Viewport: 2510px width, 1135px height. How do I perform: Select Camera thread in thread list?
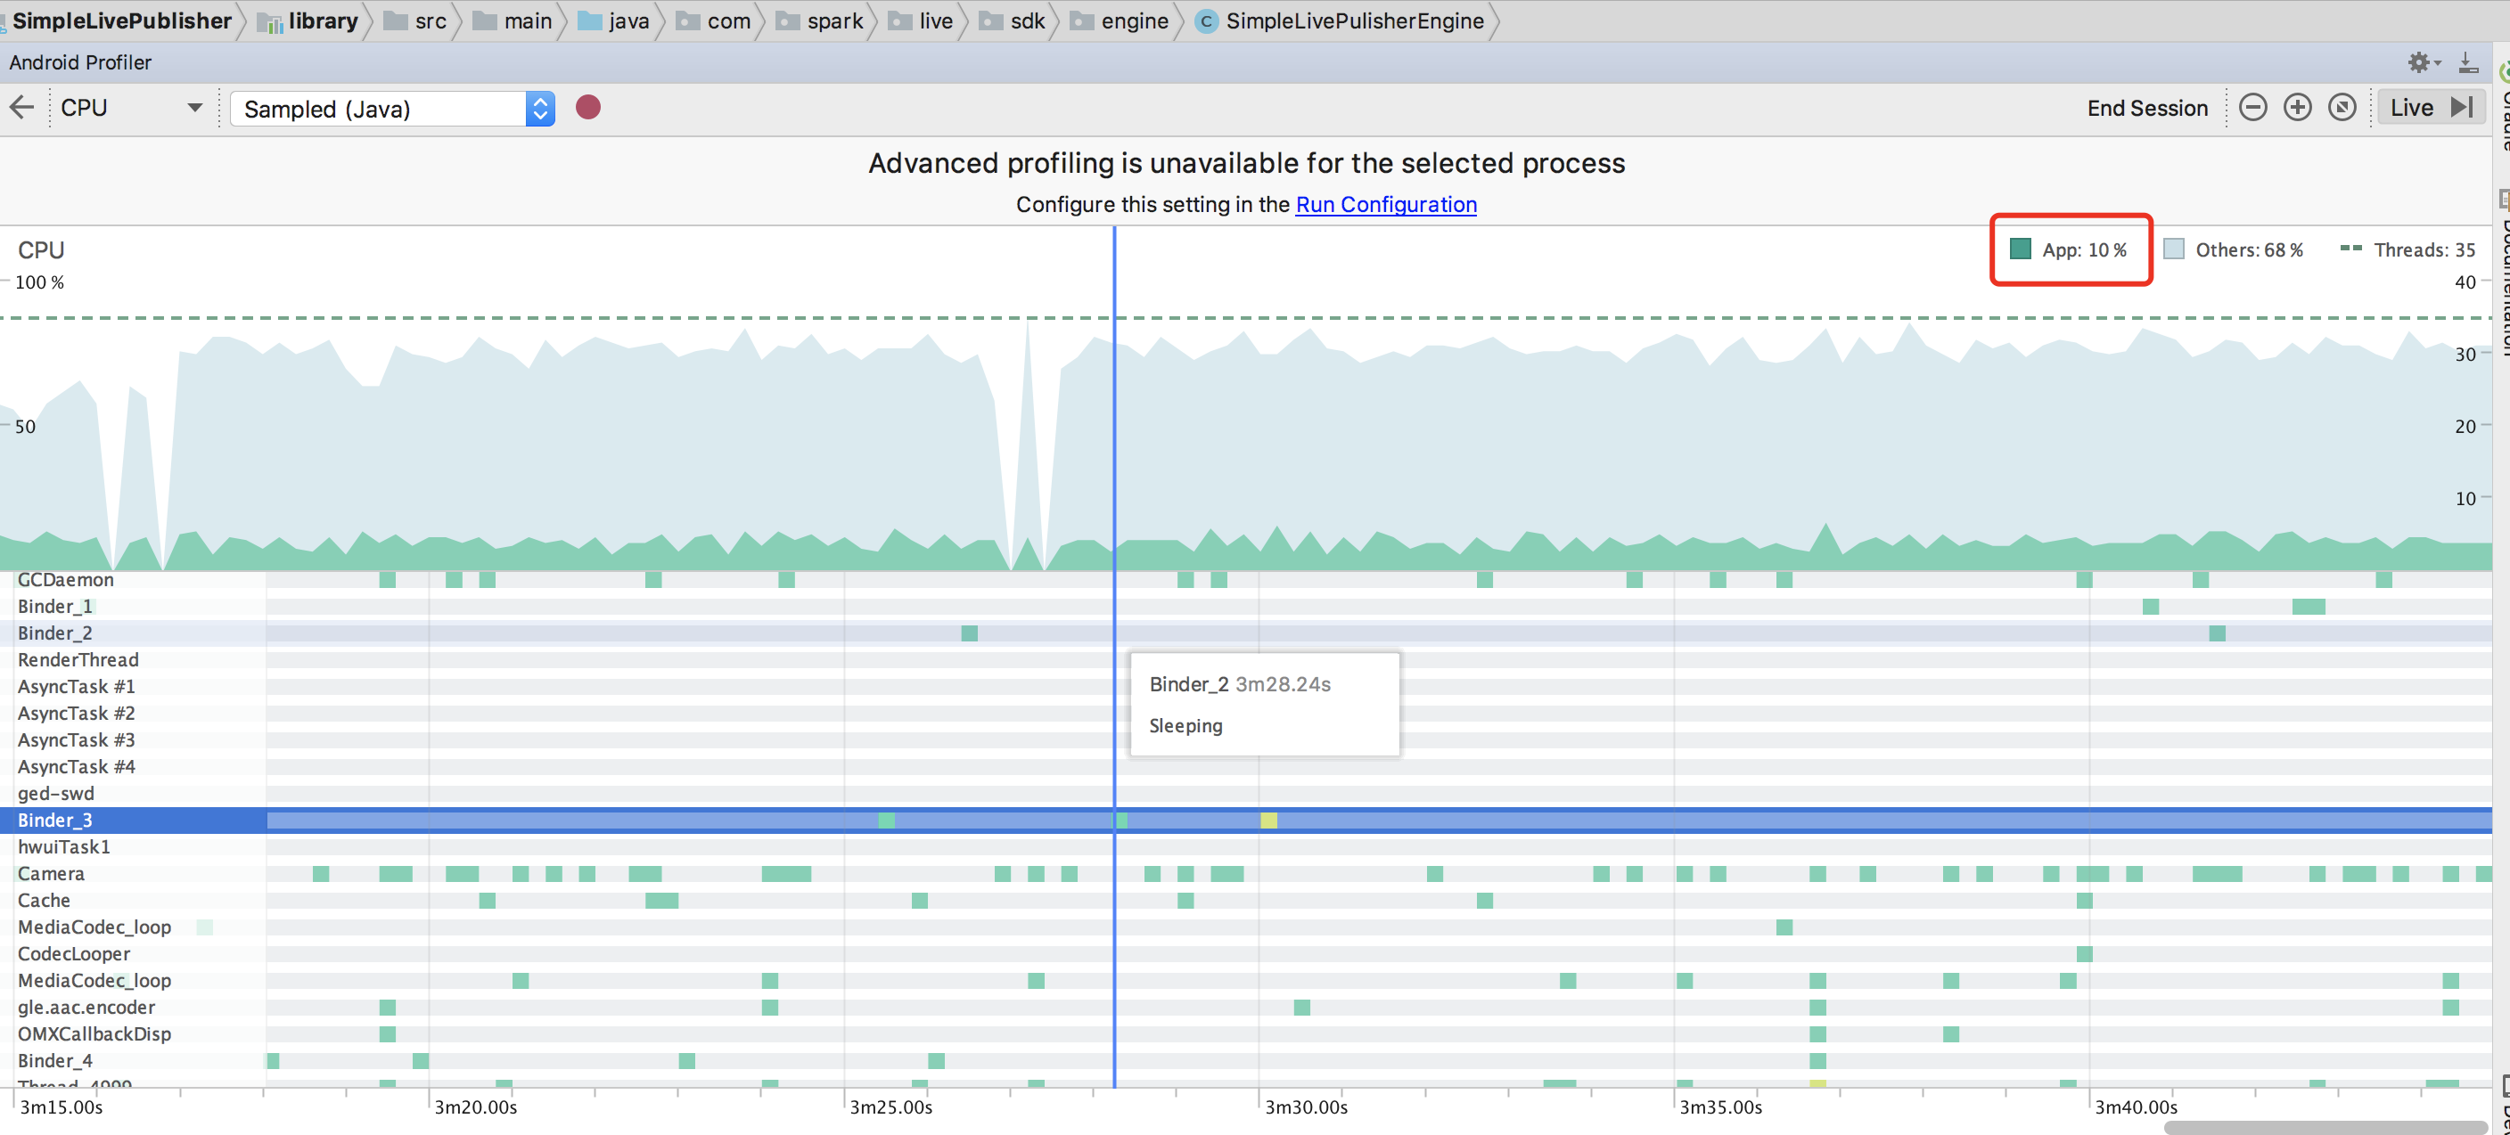click(x=51, y=872)
